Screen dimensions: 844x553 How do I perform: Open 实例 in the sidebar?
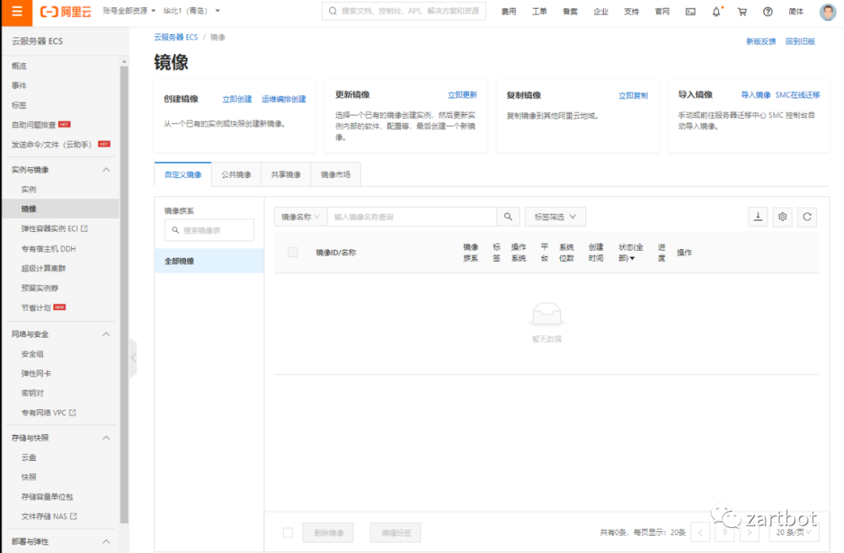coord(29,189)
